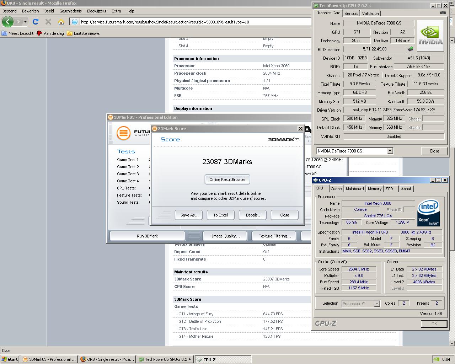Switch to CPU-Z SPD tab
Viewport: 455px width, 364px height.
click(x=390, y=189)
